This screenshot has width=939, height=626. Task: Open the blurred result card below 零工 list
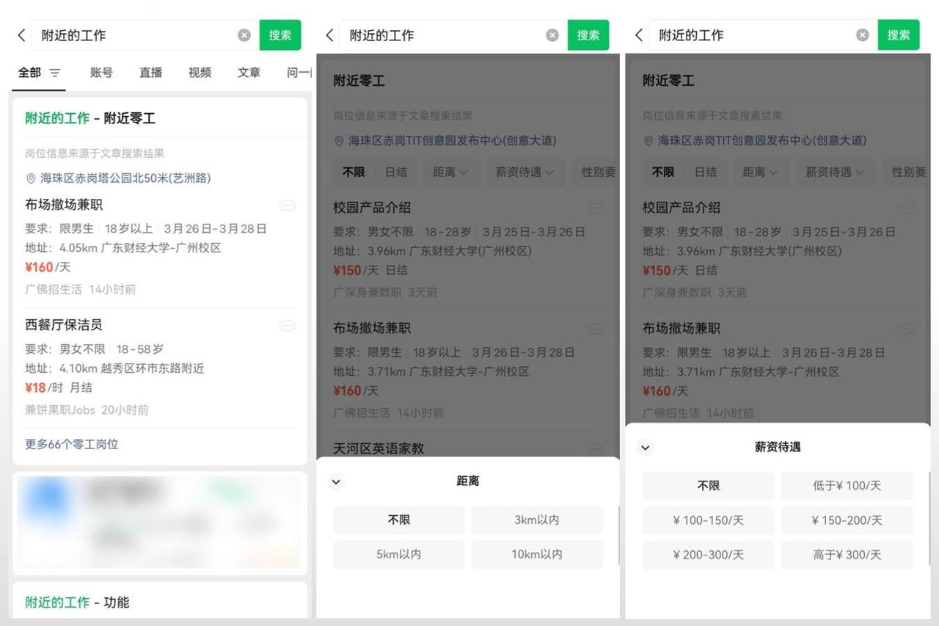click(x=160, y=523)
